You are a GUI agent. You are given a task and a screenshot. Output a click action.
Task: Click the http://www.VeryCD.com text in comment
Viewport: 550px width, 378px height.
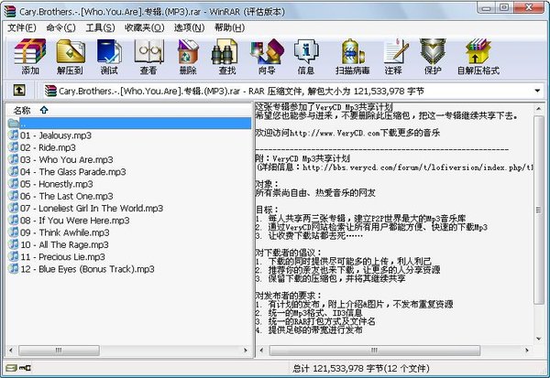335,133
